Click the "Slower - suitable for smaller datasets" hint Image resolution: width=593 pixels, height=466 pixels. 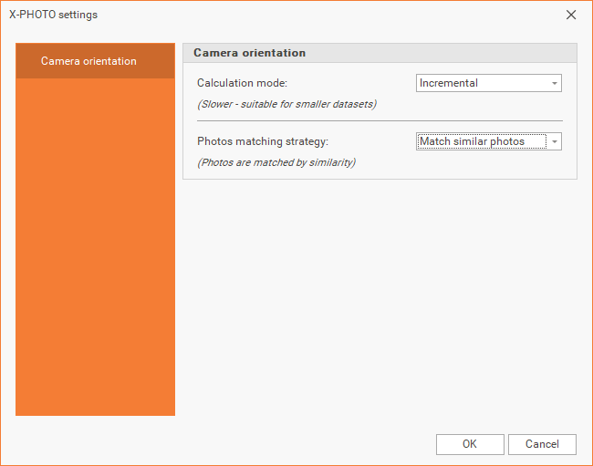pyautogui.click(x=286, y=104)
